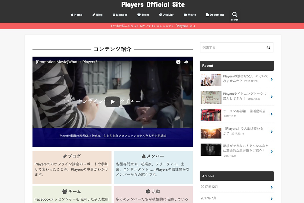Click thumbnail for Playersの濃密な5分 post

click(x=211, y=80)
